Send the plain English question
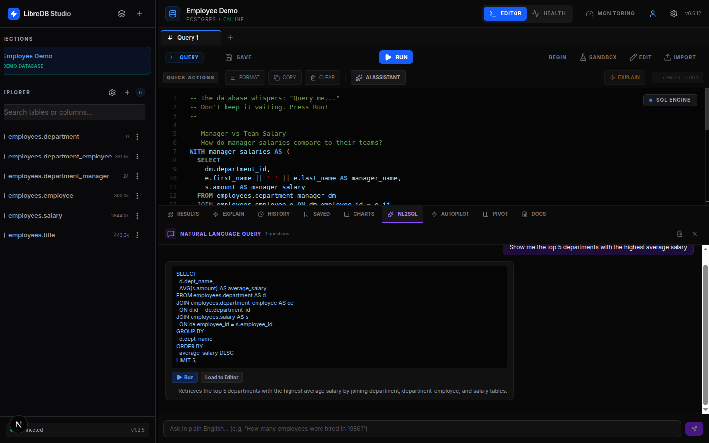This screenshot has width=709, height=443. click(x=694, y=429)
